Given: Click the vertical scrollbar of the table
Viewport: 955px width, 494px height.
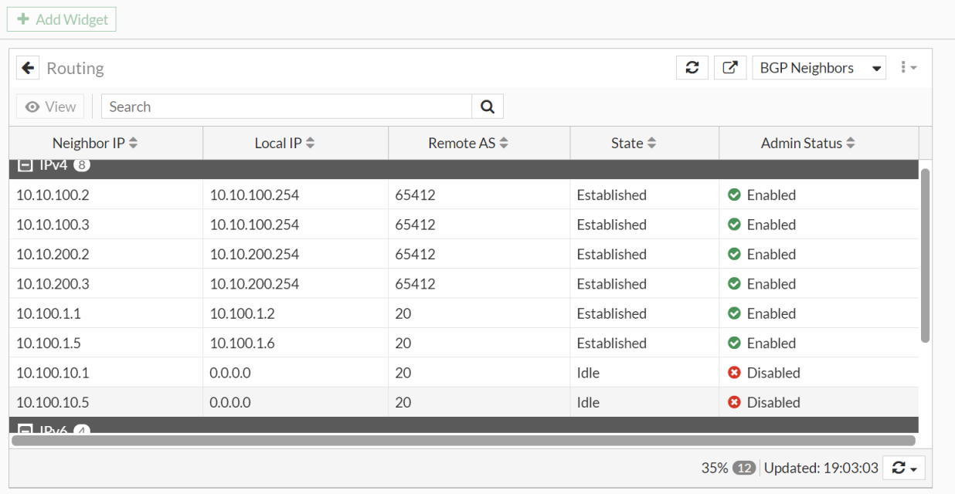Looking at the screenshot, I should 925,255.
